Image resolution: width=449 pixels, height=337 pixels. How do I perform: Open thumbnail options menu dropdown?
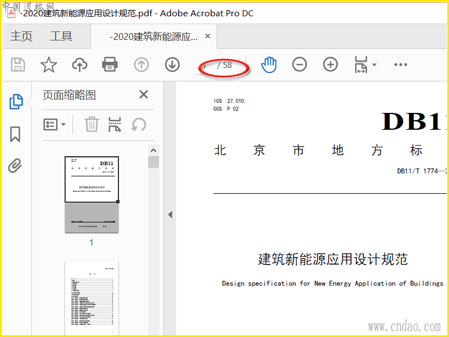(x=54, y=124)
